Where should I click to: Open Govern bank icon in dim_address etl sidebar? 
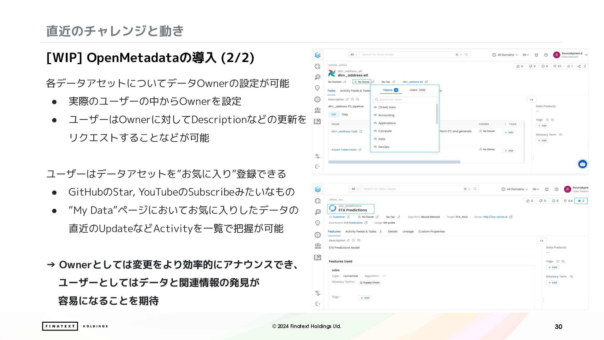point(317,110)
